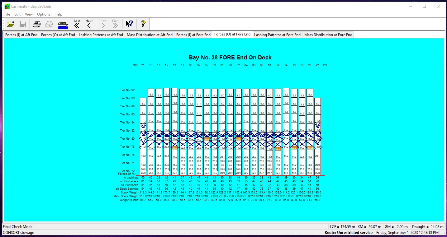Open the View menu

coord(29,14)
